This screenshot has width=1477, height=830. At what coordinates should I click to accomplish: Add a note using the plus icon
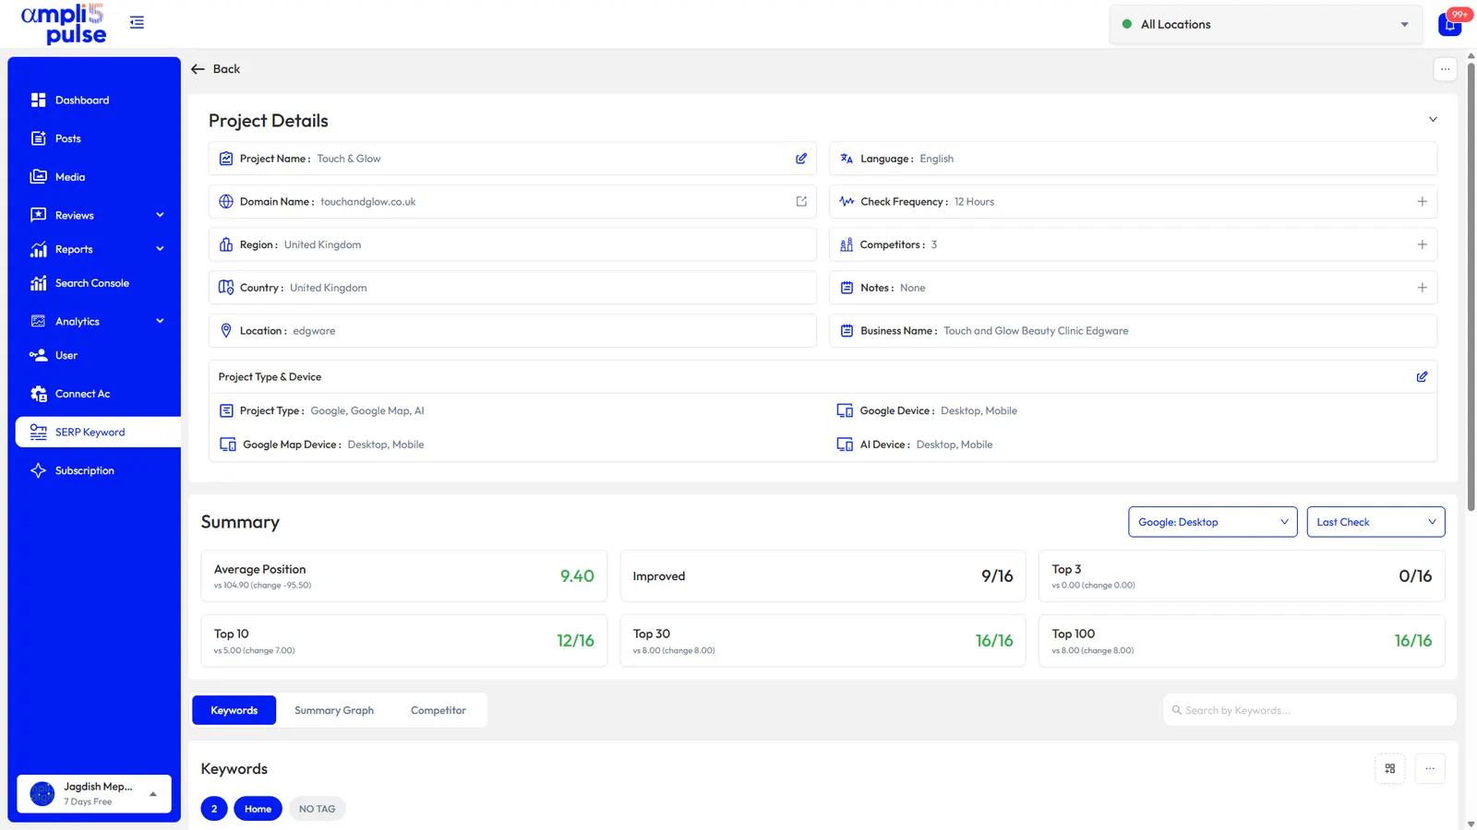pyautogui.click(x=1422, y=288)
